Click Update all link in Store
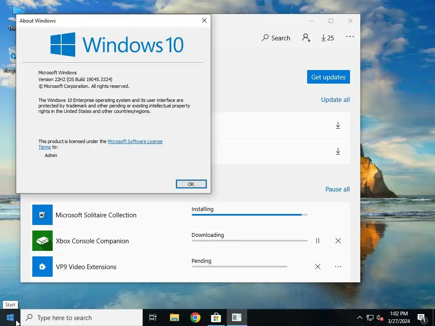The width and height of the screenshot is (435, 326). coord(335,99)
